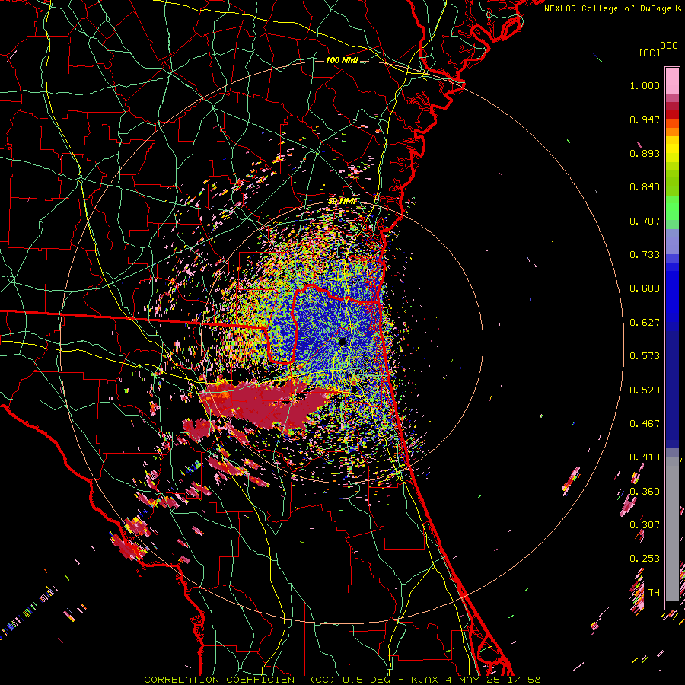Click the 0.947 value on the color scale

tap(645, 119)
